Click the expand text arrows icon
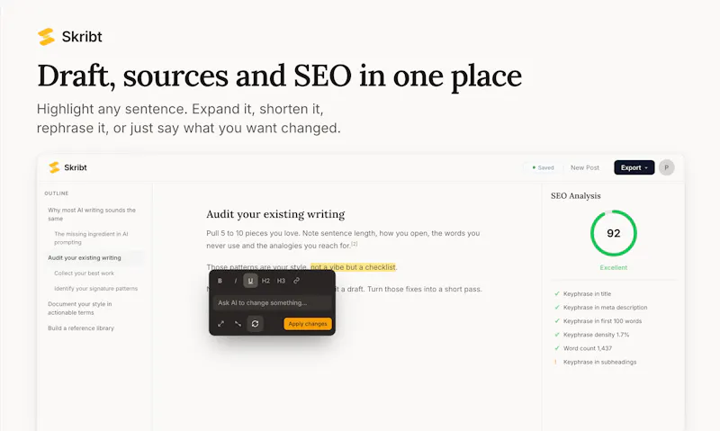This screenshot has height=431, width=720. point(220,324)
